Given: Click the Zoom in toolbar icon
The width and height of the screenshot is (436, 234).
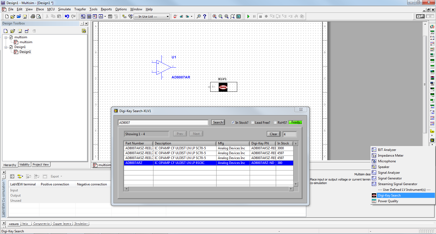Looking at the screenshot, I should [215, 17].
